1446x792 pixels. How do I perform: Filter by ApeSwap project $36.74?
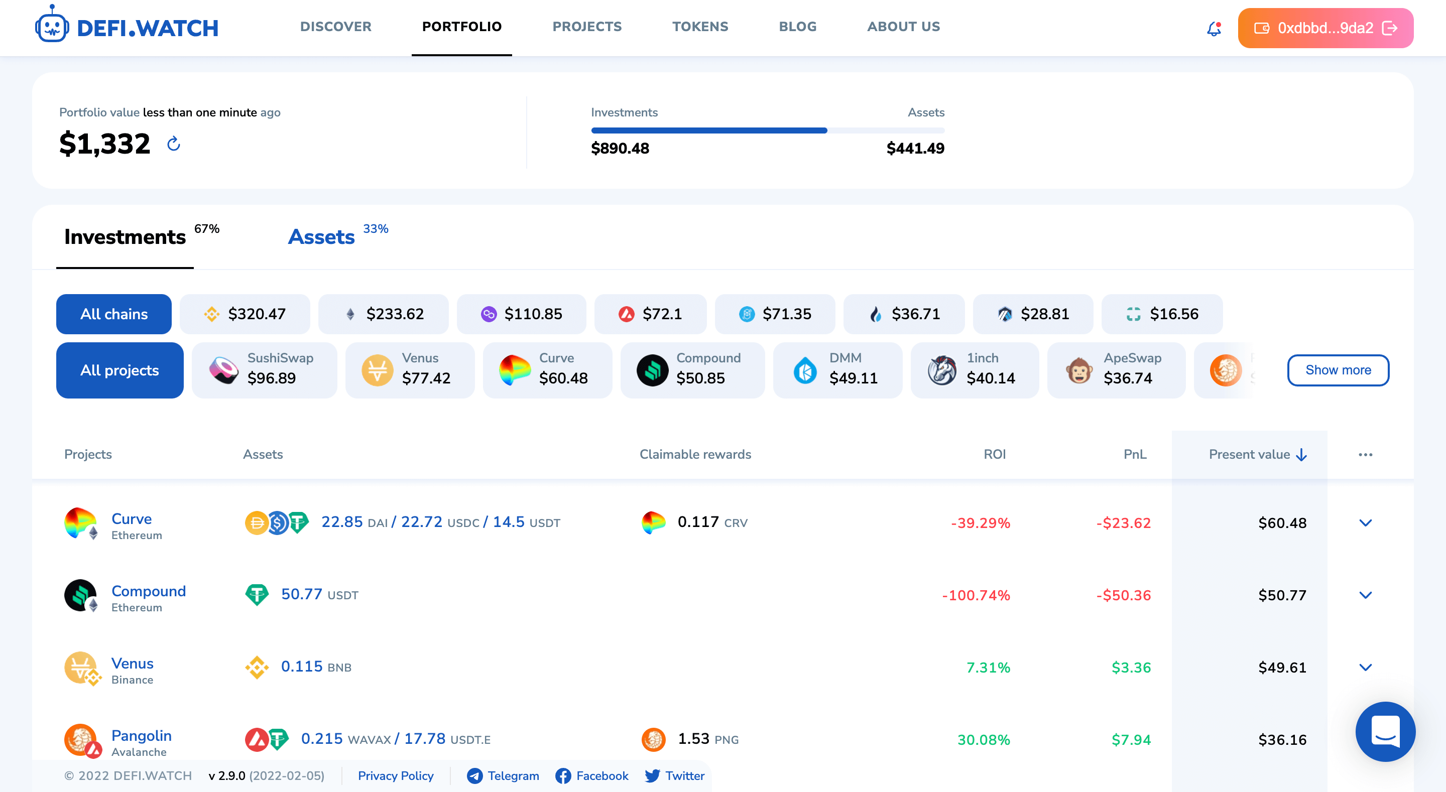pos(1116,370)
